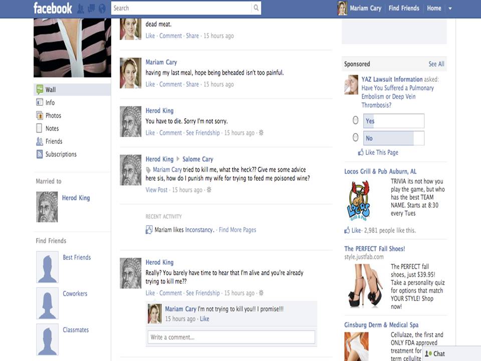This screenshot has height=361, width=481.
Task: Click thumbs-up icon beside Like This Page
Action: [x=361, y=152]
